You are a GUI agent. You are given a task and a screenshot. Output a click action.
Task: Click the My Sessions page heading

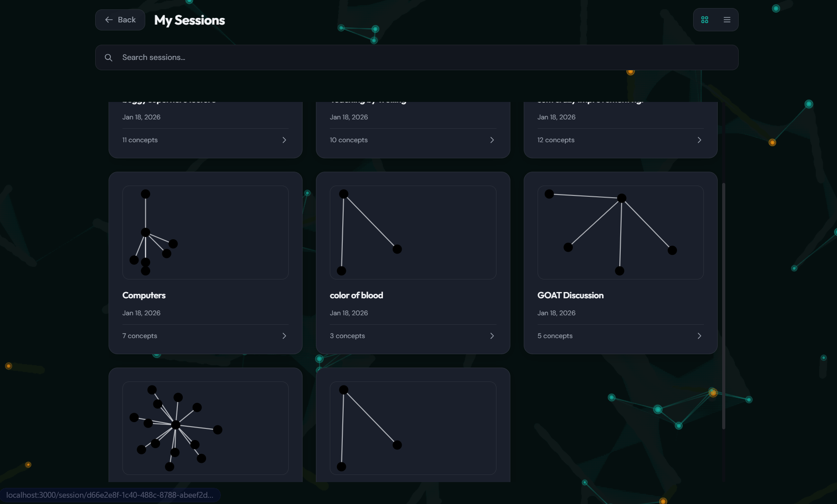click(x=189, y=20)
